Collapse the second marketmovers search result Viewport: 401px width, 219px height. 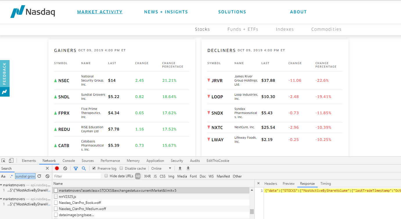pos(1,199)
